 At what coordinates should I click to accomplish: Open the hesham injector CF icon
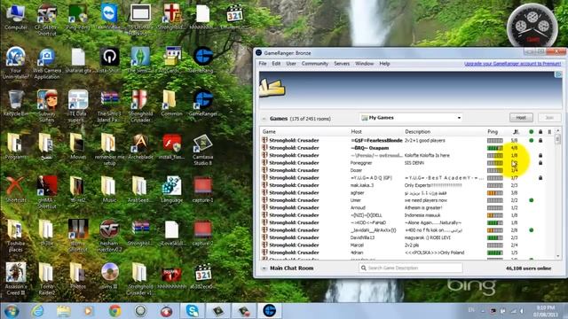pos(109,235)
